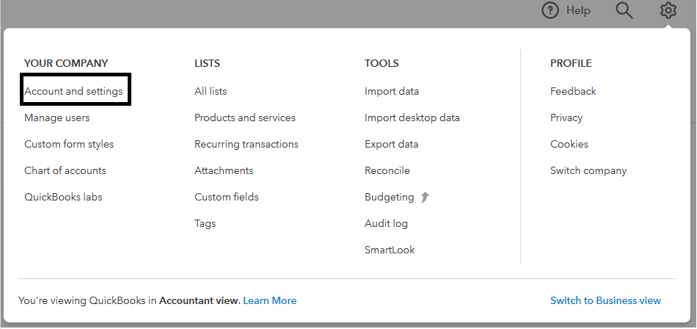Open search with the magnifier icon
This screenshot has width=697, height=329.
tap(624, 10)
